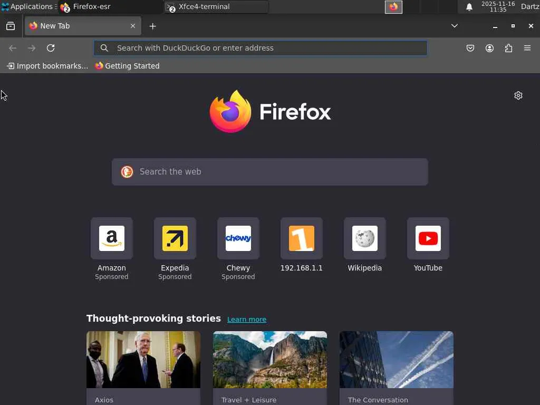Click the Firefox logo on new tab

pyautogui.click(x=270, y=111)
